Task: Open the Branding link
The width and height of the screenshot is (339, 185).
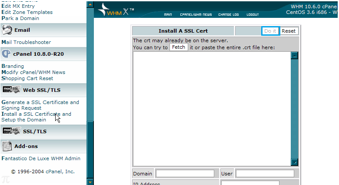Action: [13, 66]
